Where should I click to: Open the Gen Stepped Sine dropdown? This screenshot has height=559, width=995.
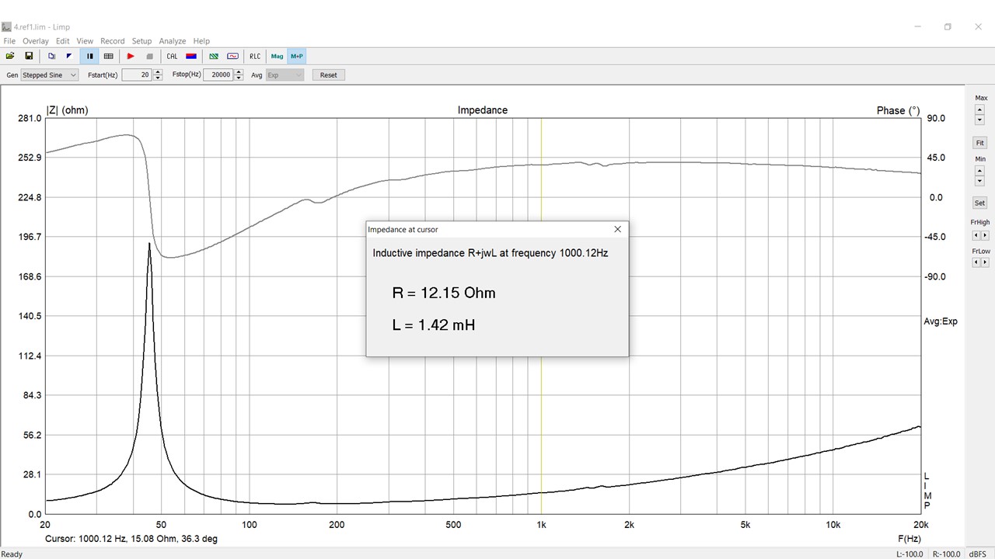50,75
